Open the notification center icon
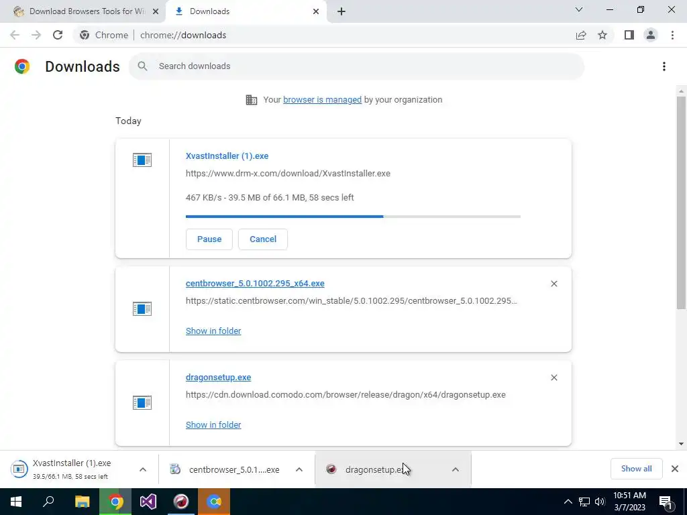Viewport: 687px width, 515px height. [x=666, y=502]
